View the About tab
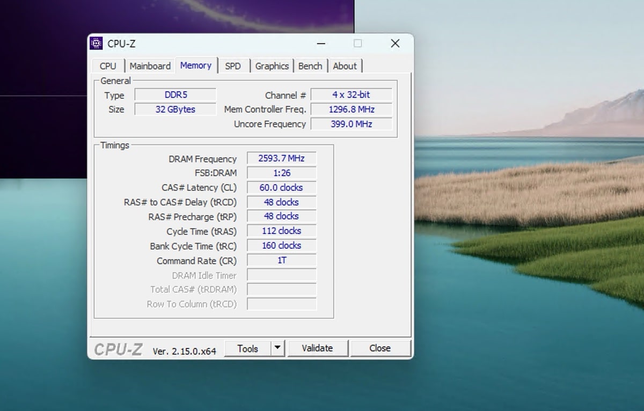The width and height of the screenshot is (644, 411). [345, 66]
